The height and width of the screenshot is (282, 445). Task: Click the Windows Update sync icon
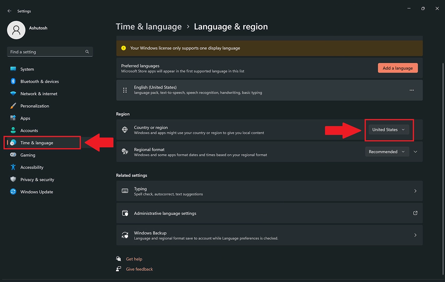click(13, 192)
